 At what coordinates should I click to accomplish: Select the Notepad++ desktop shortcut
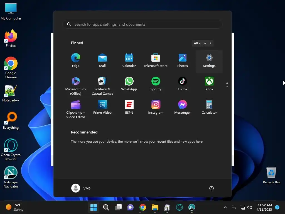11,93
